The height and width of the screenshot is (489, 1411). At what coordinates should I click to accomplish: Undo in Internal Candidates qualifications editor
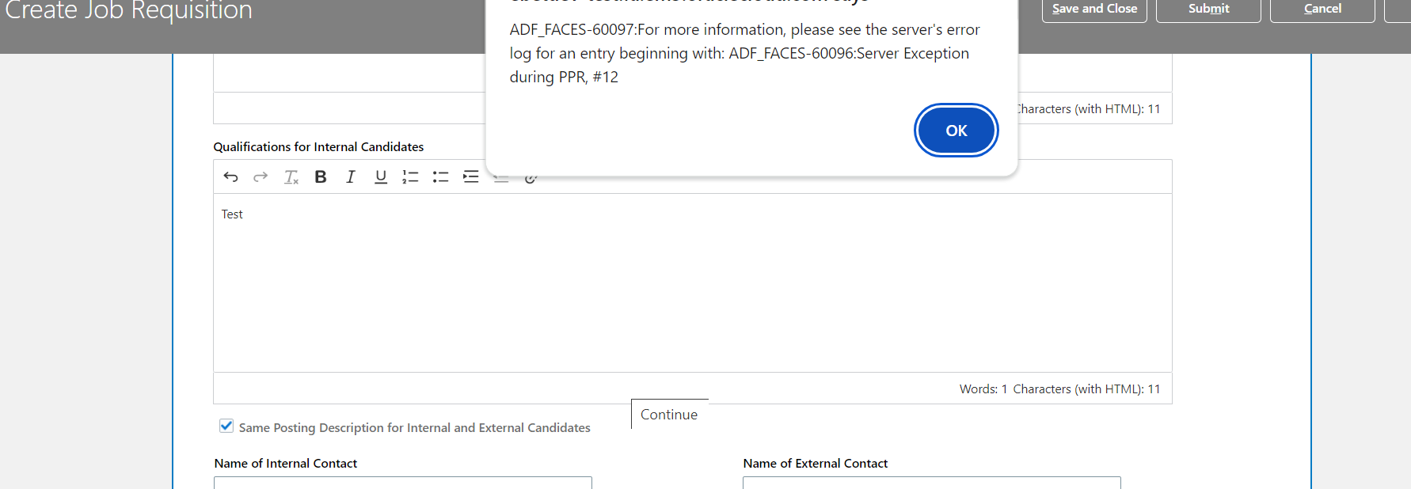tap(230, 176)
